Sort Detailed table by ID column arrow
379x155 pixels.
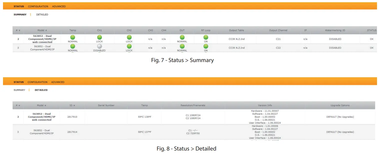[74, 105]
